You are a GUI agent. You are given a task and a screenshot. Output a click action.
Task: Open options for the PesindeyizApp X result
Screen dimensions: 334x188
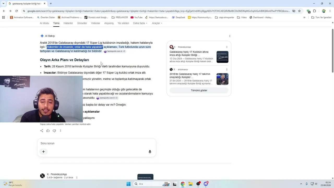point(77,178)
